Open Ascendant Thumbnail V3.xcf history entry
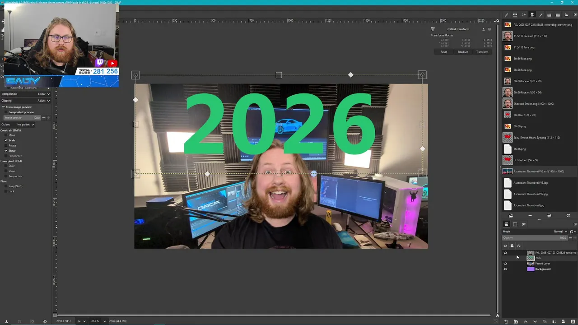This screenshot has height=325, width=578. pyautogui.click(x=538, y=172)
